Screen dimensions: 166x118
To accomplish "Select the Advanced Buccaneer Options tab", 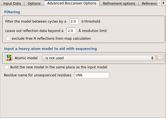I will tap(72, 3).
